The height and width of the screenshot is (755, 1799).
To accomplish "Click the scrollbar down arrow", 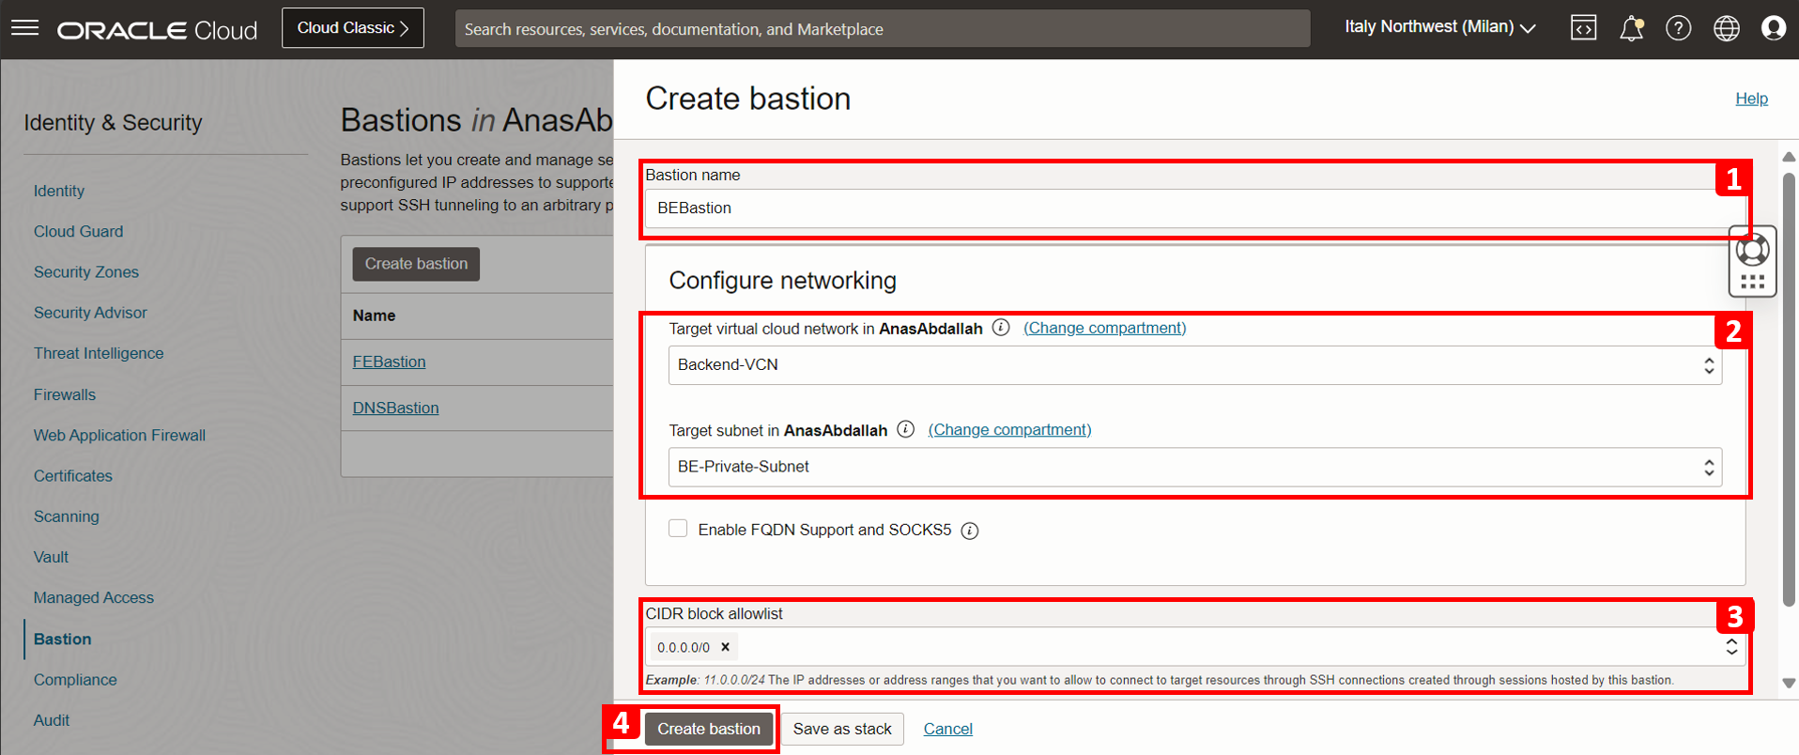I will click(x=1789, y=684).
